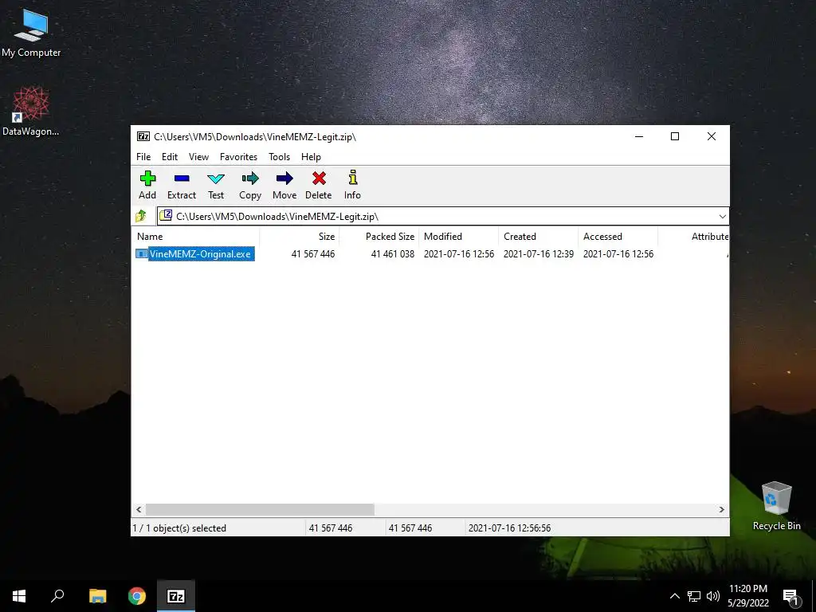Screen dimensions: 816x612
Task: Open the notification center
Action: 790,597
